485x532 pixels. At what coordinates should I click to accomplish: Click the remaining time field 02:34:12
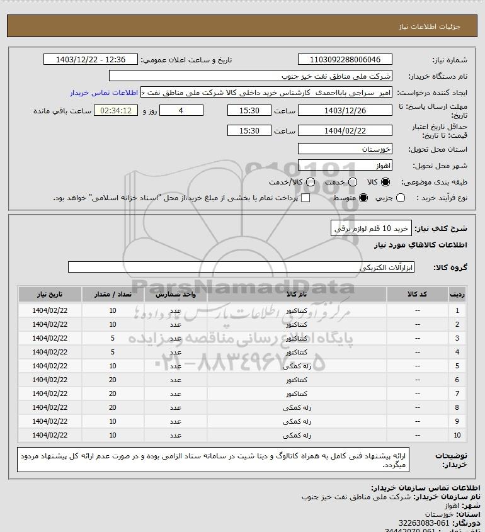116,110
